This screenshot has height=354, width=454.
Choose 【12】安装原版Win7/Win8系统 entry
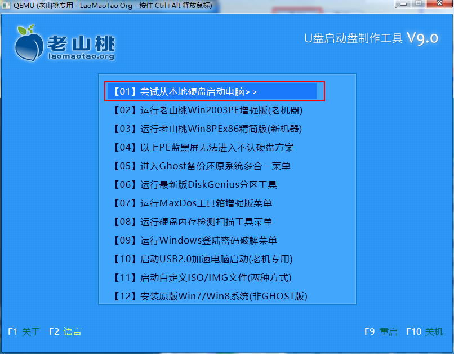[x=210, y=296]
